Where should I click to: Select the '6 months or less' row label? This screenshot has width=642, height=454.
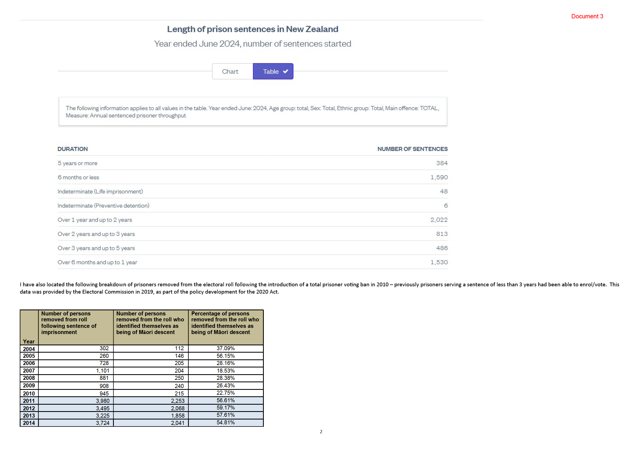pyautogui.click(x=78, y=177)
